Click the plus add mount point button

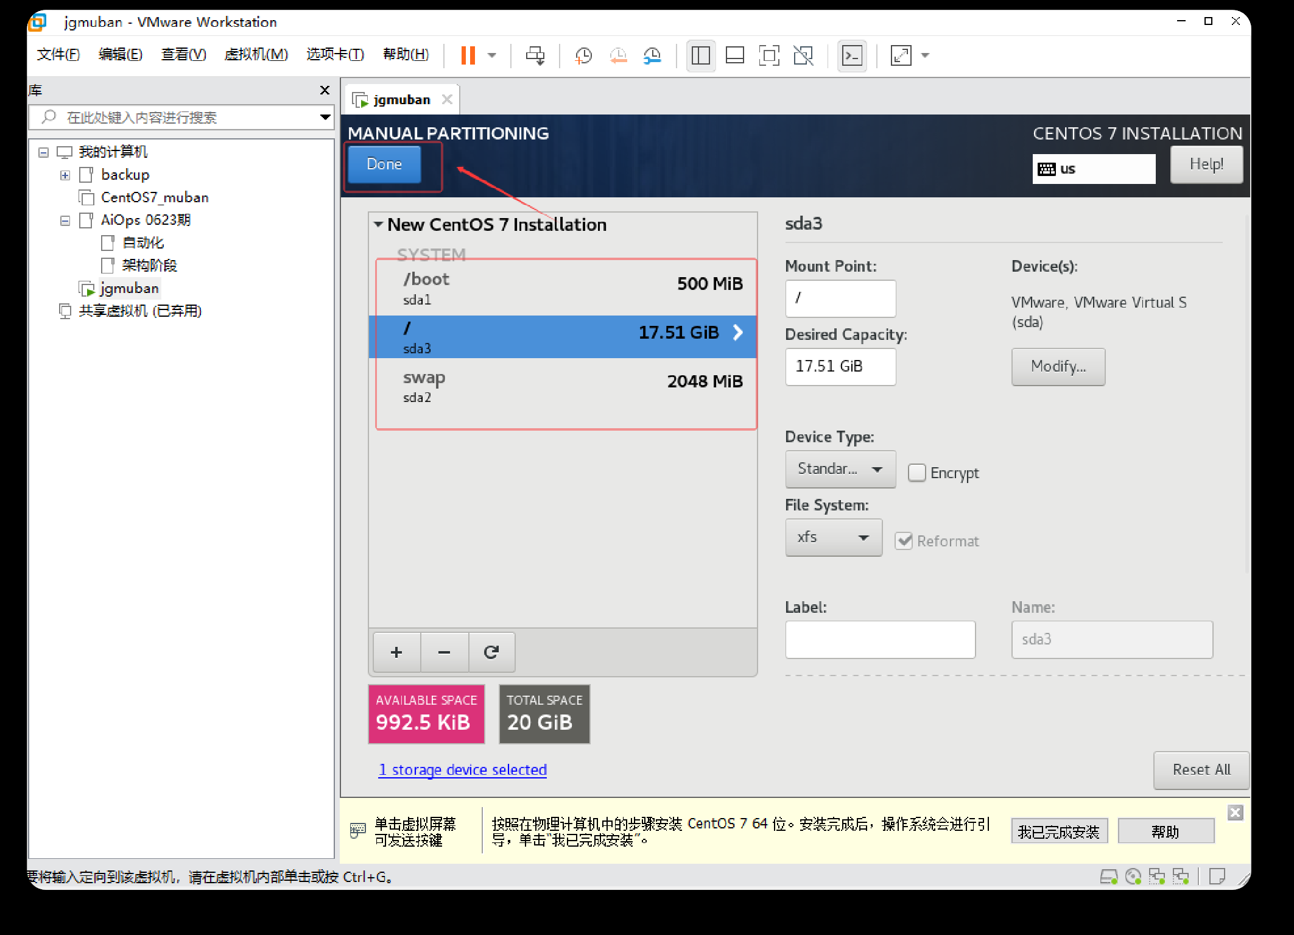[x=396, y=652]
